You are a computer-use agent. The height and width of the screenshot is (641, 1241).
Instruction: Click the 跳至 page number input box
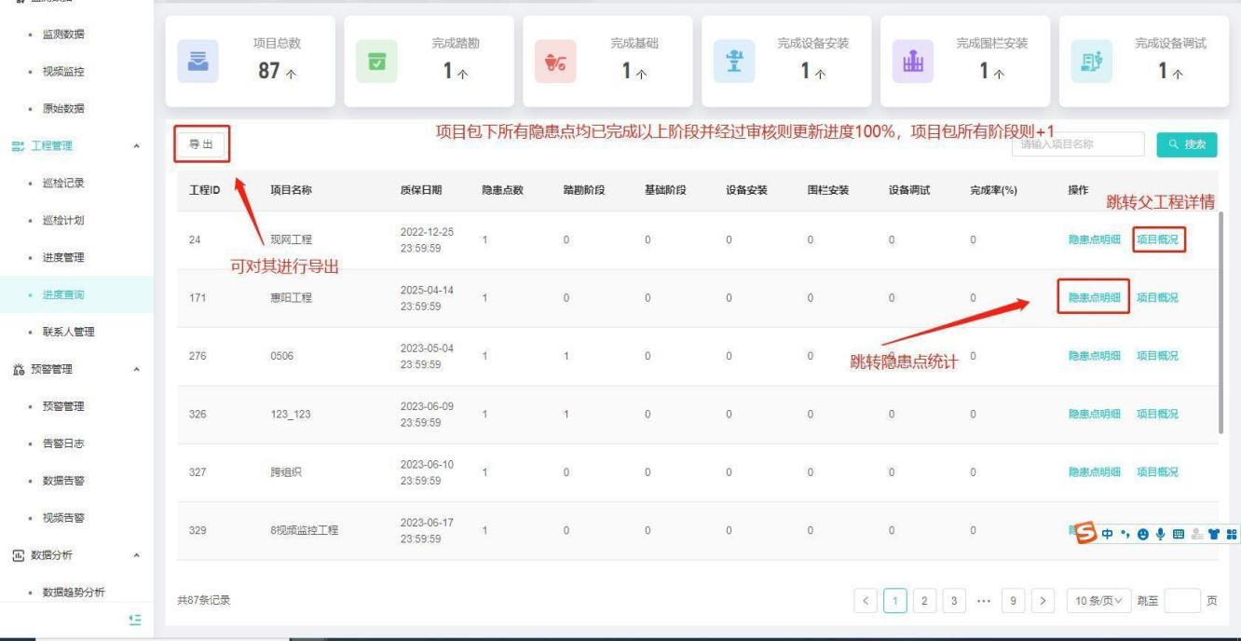click(1181, 600)
